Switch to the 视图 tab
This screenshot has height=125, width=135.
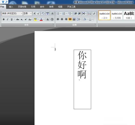60,7
